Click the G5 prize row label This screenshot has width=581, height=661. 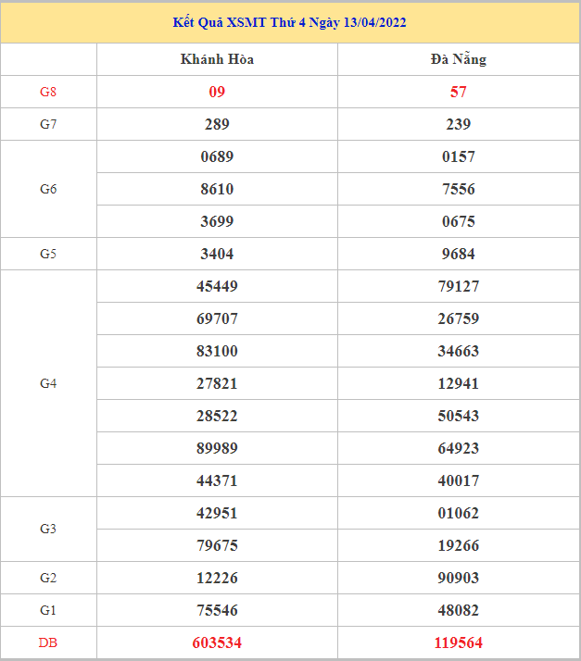click(x=48, y=254)
